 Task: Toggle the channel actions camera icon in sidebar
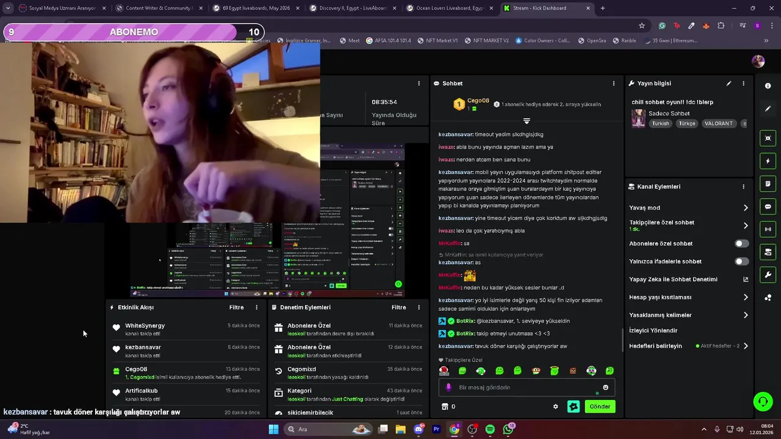point(768,252)
